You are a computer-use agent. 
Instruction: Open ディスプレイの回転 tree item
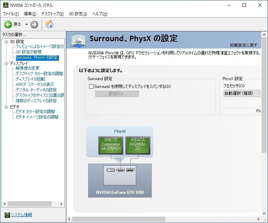pyautogui.click(x=30, y=79)
